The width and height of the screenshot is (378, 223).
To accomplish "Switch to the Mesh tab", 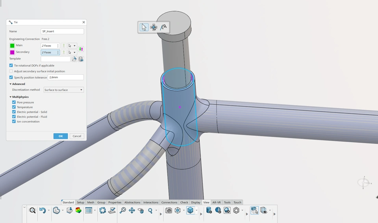I will (91, 202).
